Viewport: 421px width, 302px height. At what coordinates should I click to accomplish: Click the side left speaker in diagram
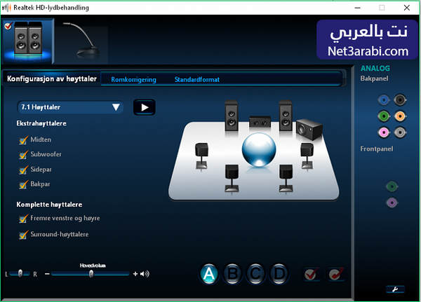tap(201, 156)
